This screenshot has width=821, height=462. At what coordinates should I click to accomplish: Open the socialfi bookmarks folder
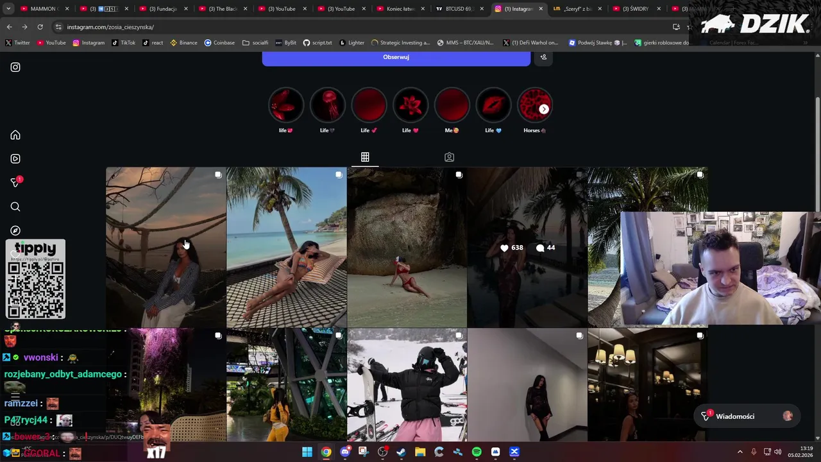point(255,43)
